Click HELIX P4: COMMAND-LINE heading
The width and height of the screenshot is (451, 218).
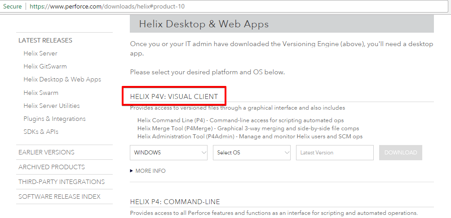[x=175, y=202]
